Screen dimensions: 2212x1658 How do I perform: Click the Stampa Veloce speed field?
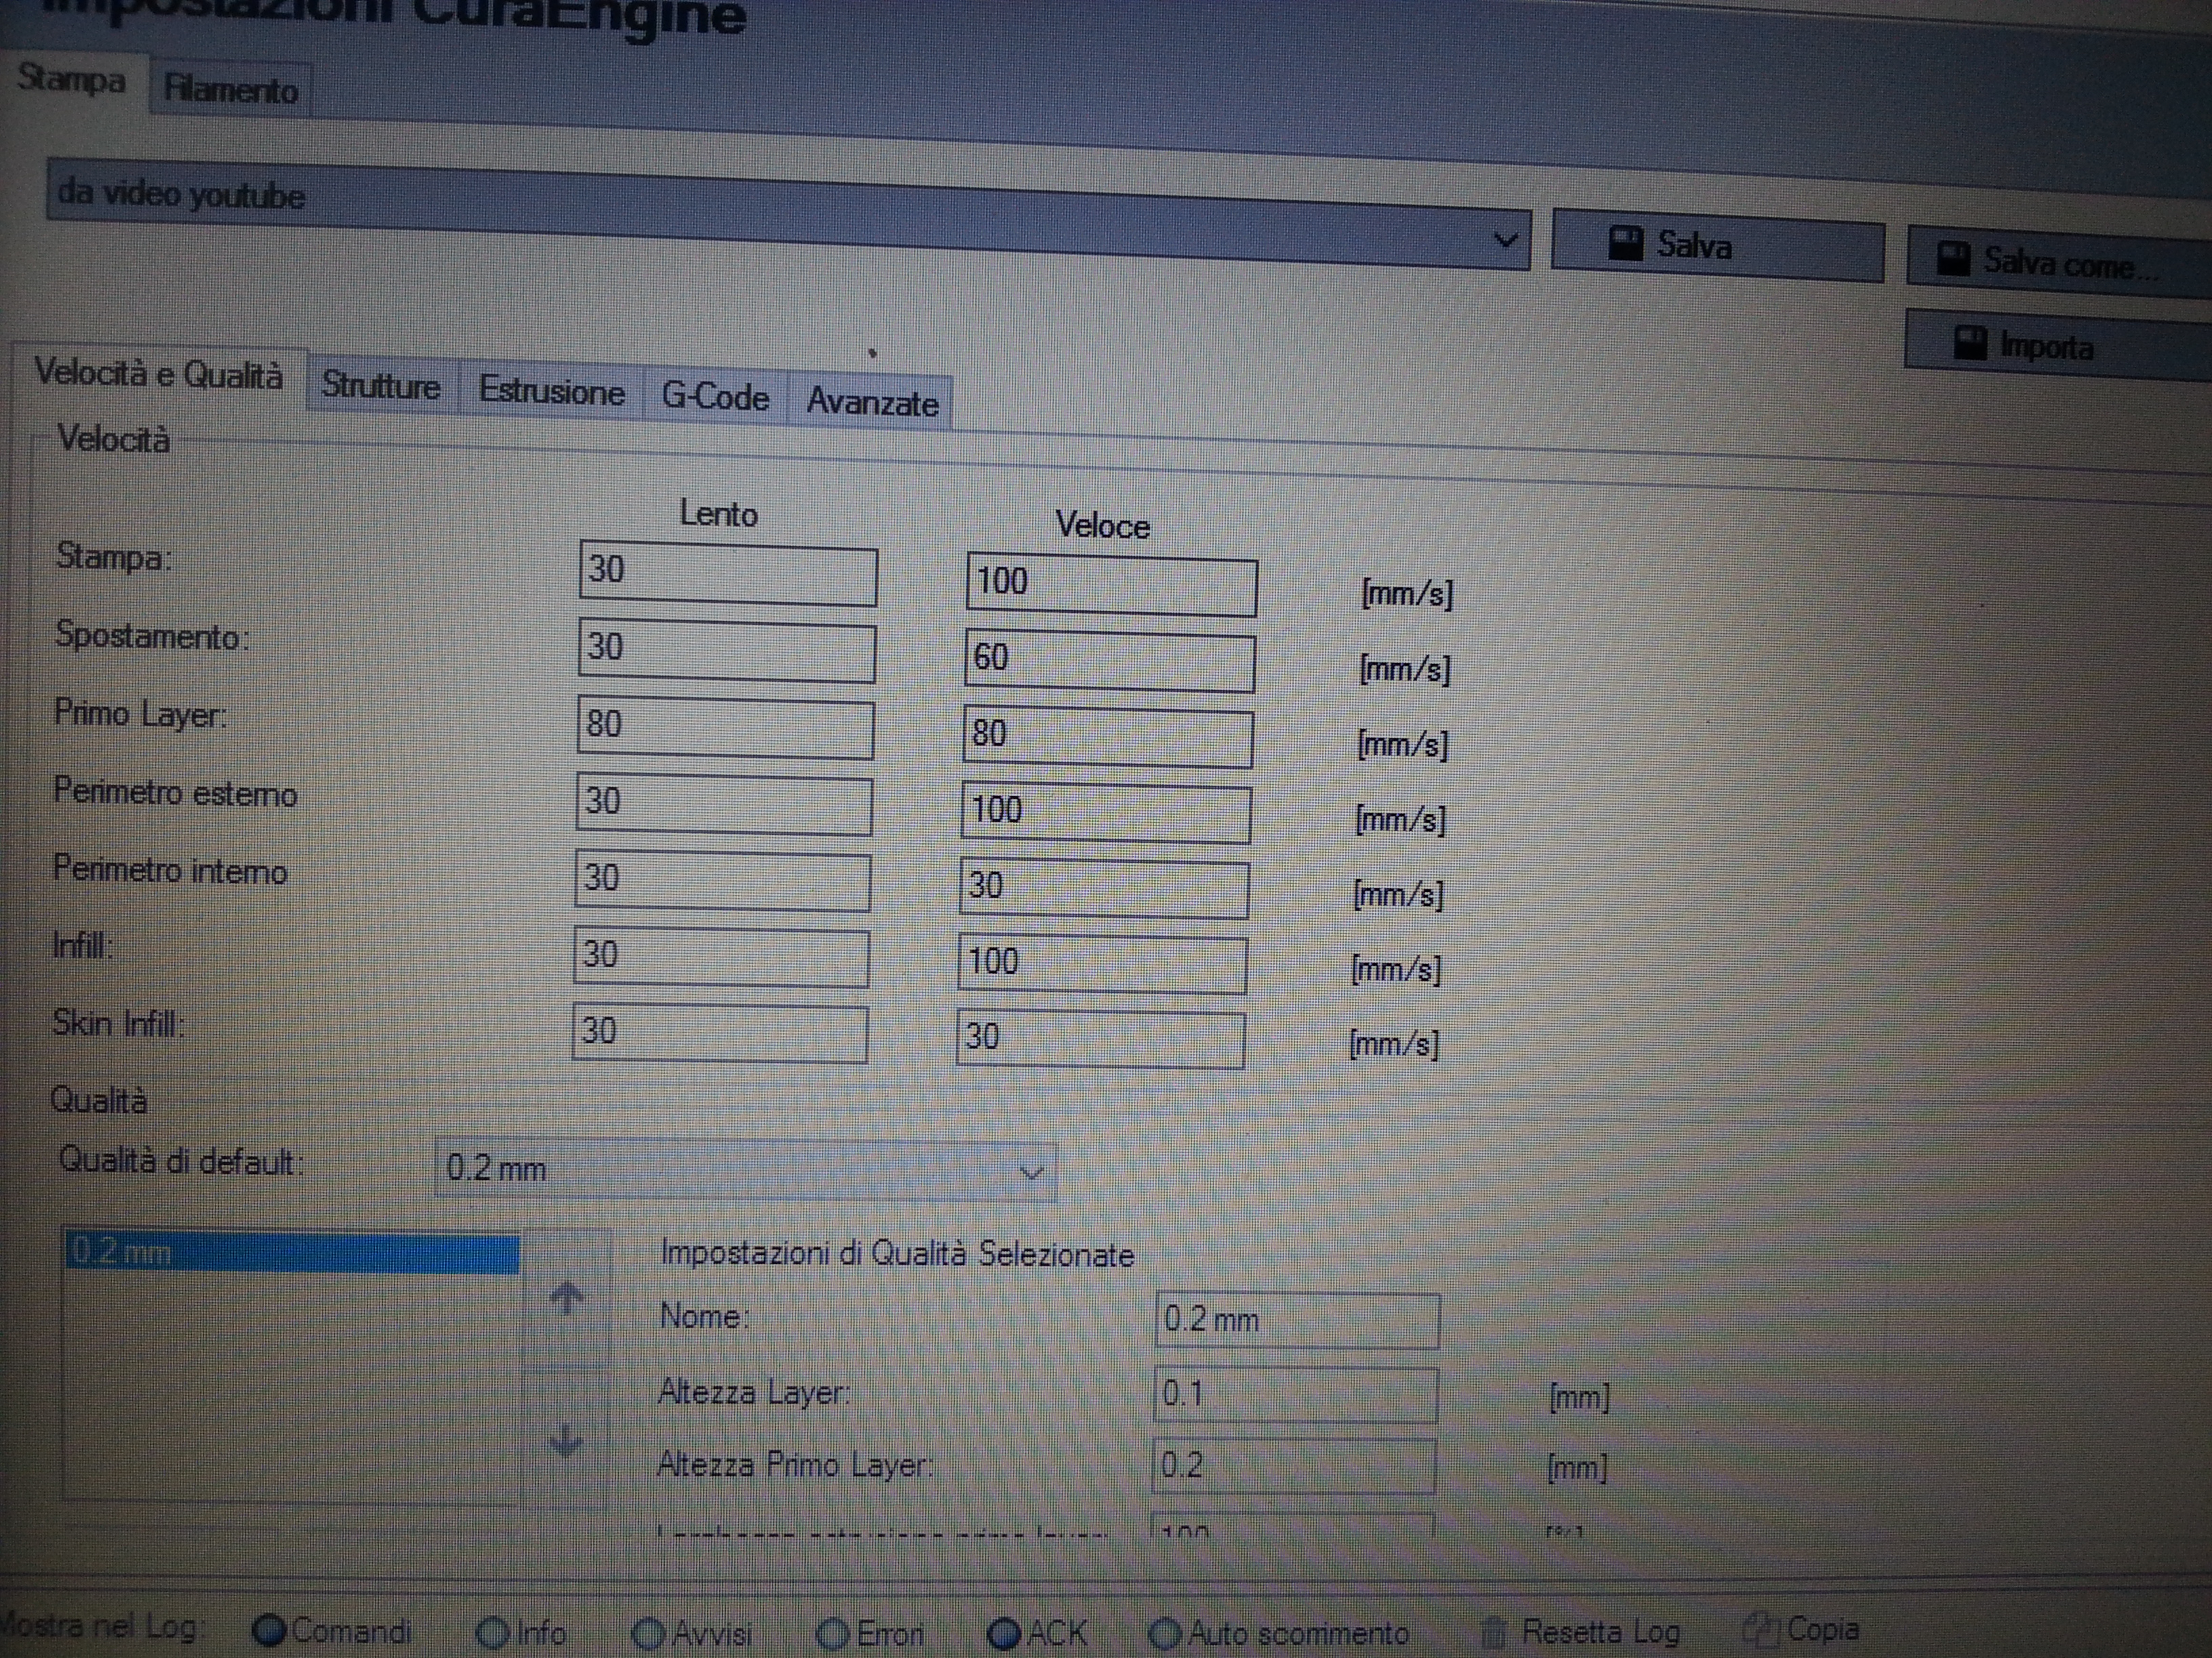(x=1111, y=586)
